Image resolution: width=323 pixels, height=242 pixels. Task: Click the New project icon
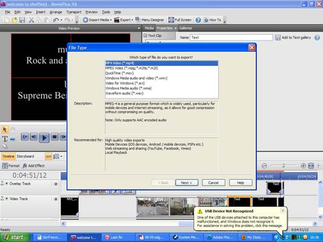tap(7, 20)
